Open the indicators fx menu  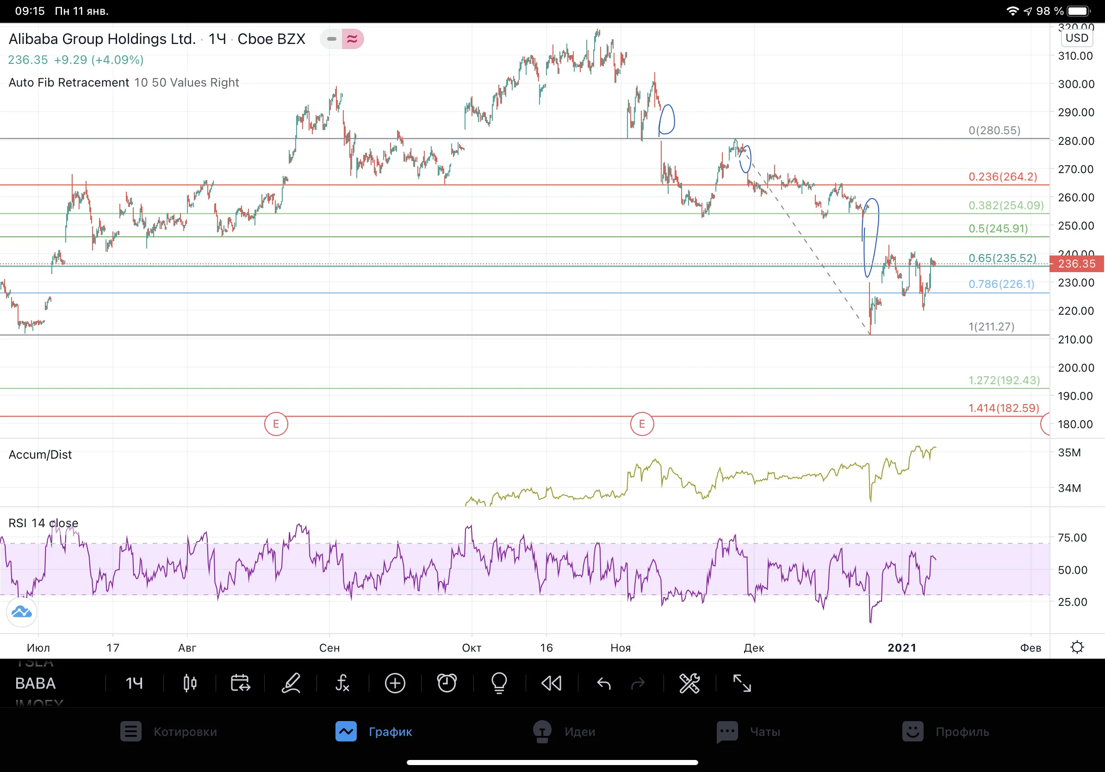342,683
